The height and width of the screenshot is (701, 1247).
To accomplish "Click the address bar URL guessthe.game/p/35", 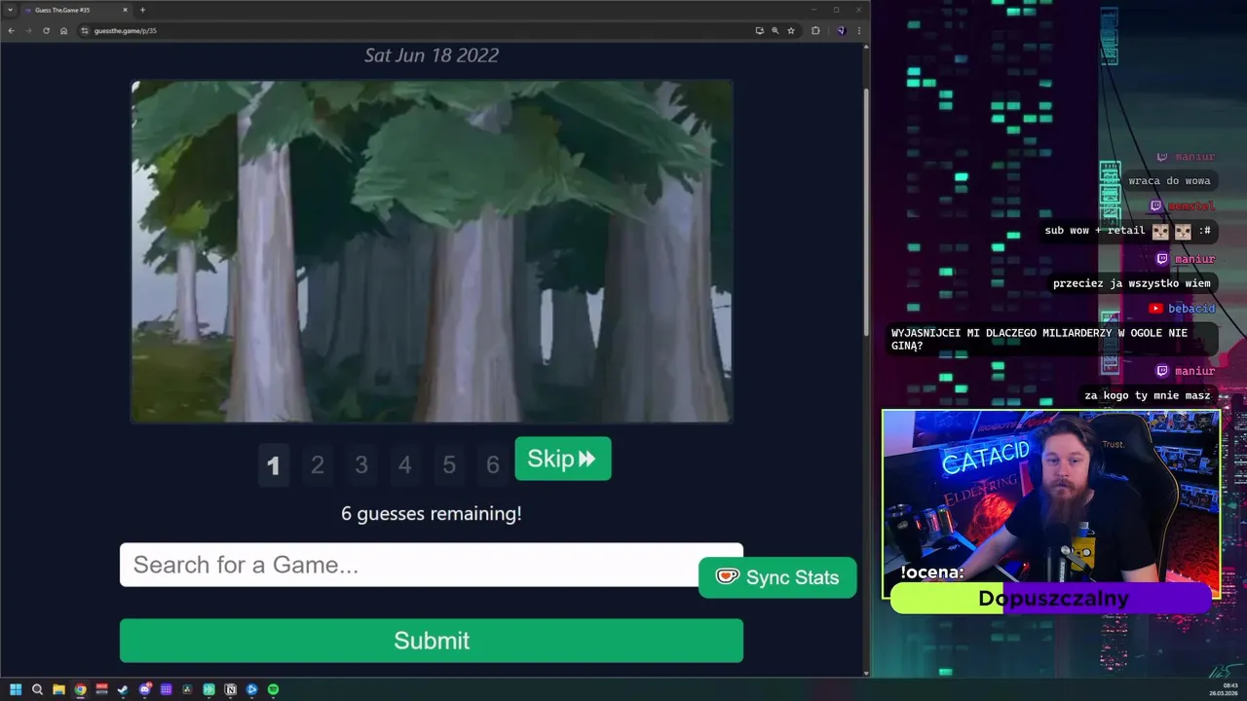I will click(125, 30).
